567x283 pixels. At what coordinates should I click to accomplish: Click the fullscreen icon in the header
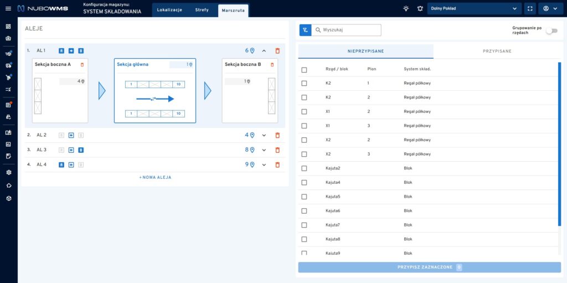(530, 9)
